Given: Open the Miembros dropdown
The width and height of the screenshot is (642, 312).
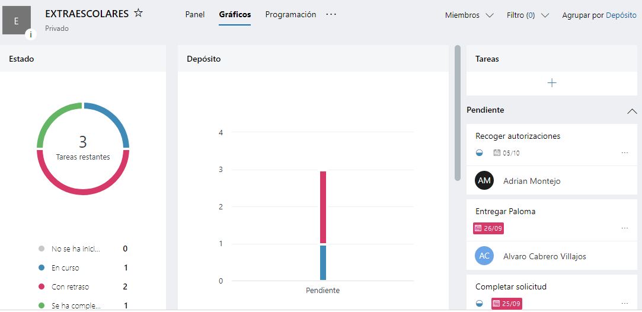Looking at the screenshot, I should 469,15.
